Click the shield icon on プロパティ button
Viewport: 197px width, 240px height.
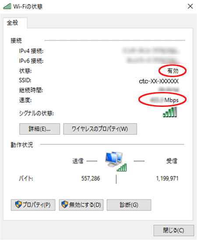[x=18, y=205]
